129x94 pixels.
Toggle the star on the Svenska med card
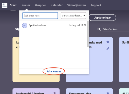108,42
